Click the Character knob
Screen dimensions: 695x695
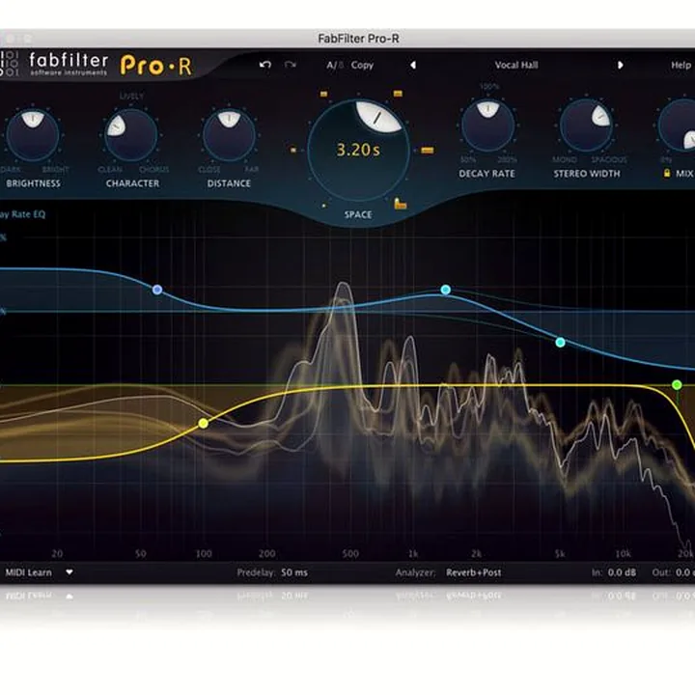pos(131,135)
